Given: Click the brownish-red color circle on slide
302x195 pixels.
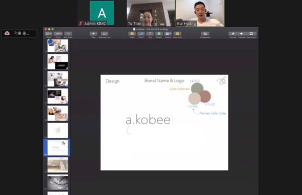Looking at the screenshot, I should click(205, 96).
